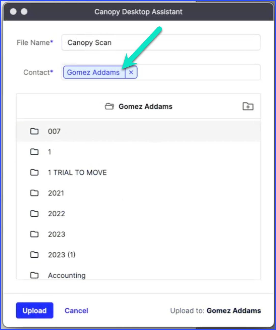Click the folder icon next to 2021
276x330 pixels.
[34, 193]
